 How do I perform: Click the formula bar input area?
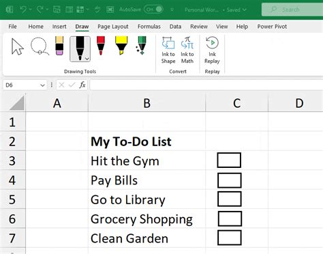[206, 85]
